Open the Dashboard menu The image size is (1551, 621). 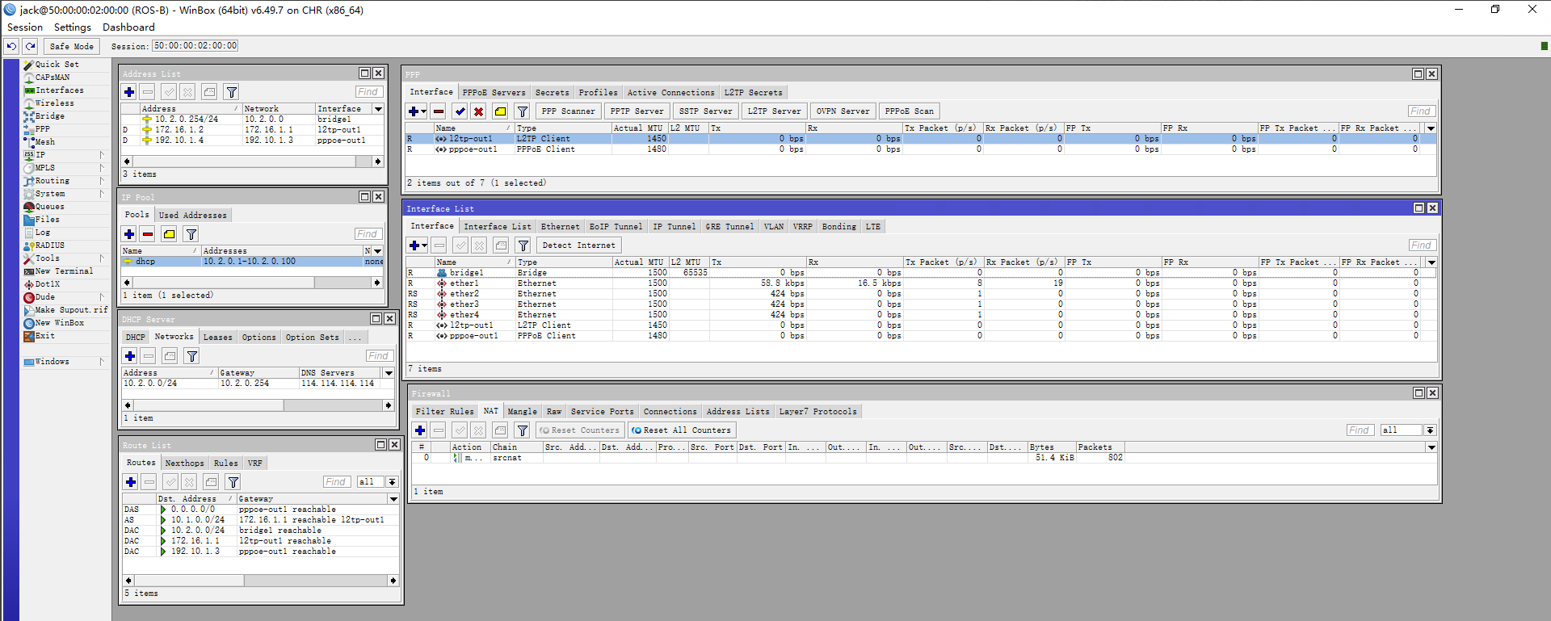(x=128, y=27)
